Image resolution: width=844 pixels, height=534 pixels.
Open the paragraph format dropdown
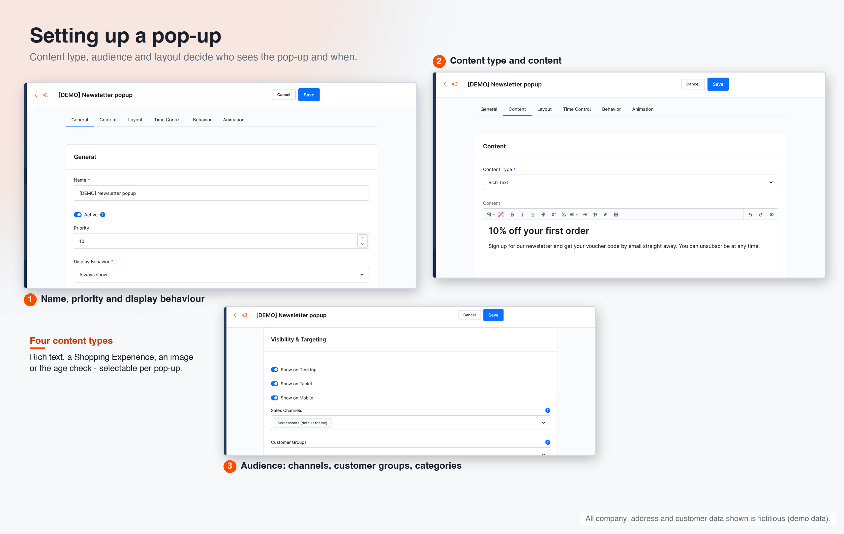coord(491,215)
